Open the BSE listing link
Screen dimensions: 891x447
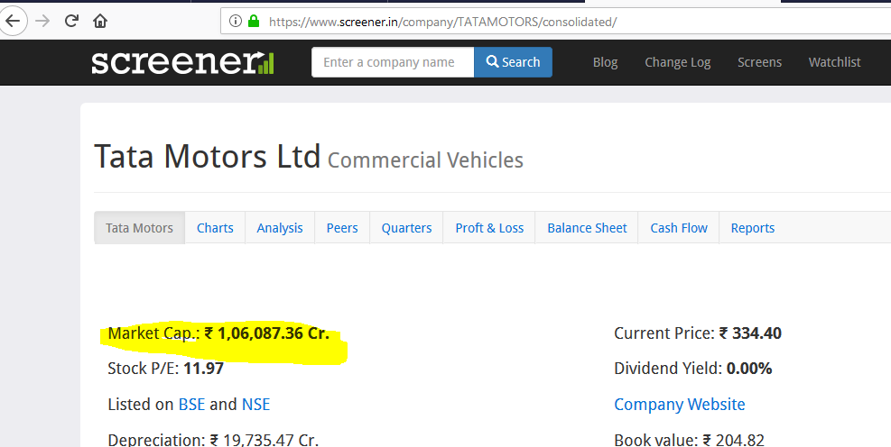pyautogui.click(x=191, y=405)
